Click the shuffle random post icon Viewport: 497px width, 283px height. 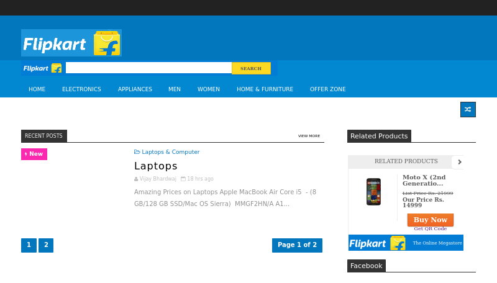click(x=468, y=109)
